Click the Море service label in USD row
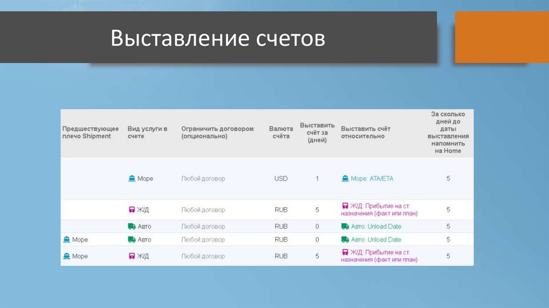 point(145,179)
